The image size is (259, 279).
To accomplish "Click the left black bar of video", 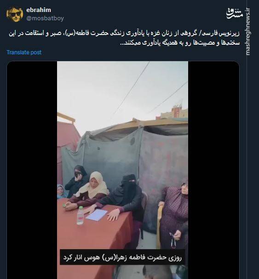I will 32,170.
